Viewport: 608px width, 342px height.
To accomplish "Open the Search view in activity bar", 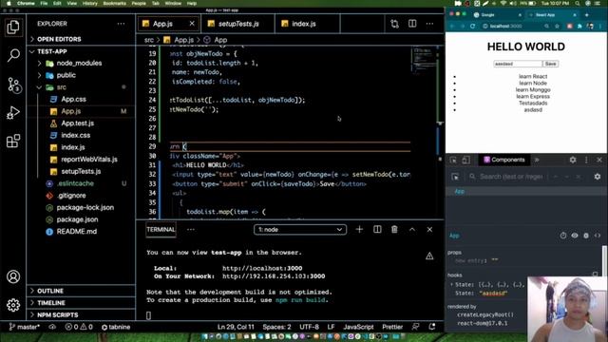I will tap(13, 55).
